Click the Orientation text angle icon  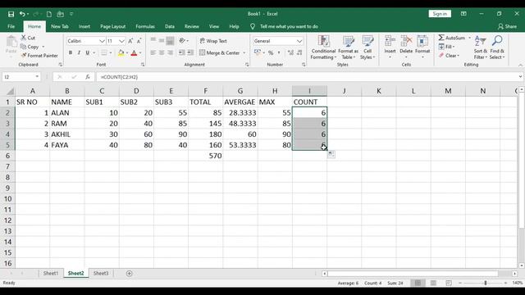coord(182,41)
